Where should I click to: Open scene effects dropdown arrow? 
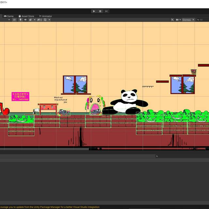pyautogui.click(x=34, y=20)
